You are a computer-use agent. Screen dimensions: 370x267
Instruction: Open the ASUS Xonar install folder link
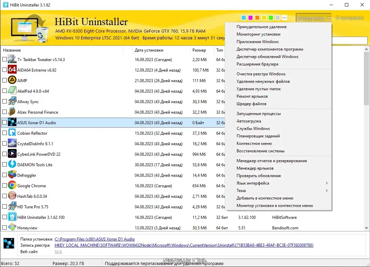(95, 239)
